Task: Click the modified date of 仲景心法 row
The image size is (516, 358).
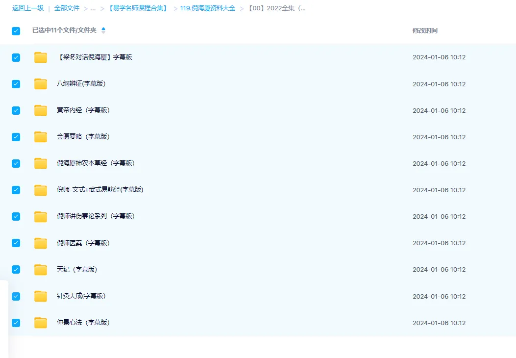Action: (x=439, y=323)
